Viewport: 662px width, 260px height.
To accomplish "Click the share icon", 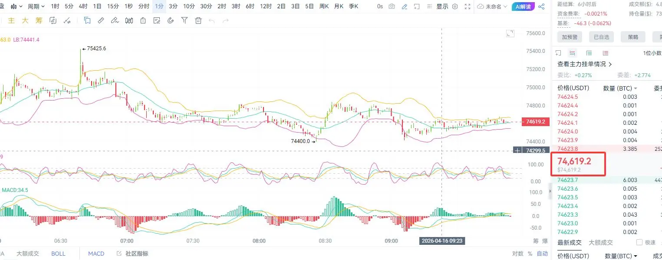I will click(541, 6).
